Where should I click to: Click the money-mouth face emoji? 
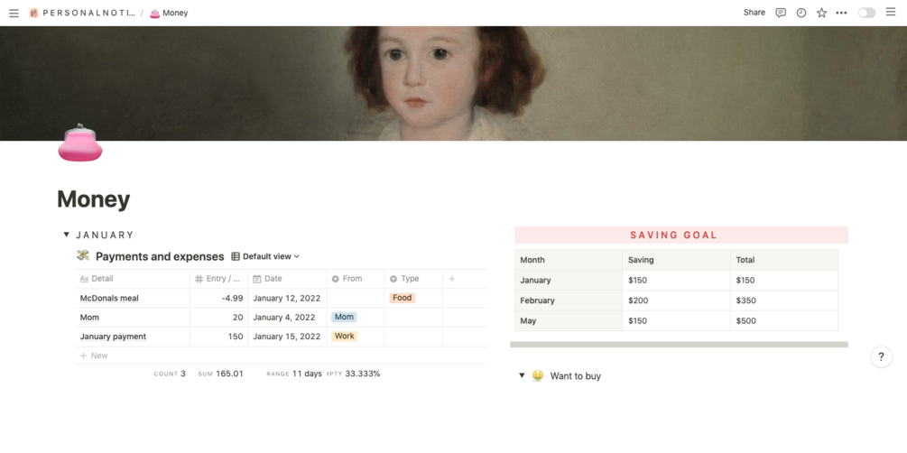tap(538, 375)
